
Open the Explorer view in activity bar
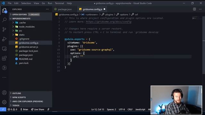click(x=4, y=11)
